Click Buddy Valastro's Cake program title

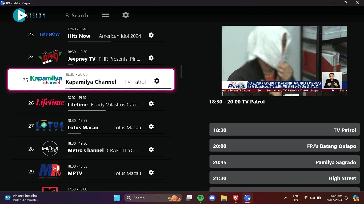tap(116, 105)
